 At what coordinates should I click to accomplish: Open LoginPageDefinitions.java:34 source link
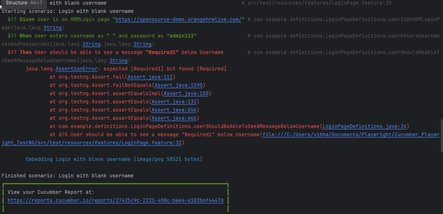[364, 126]
